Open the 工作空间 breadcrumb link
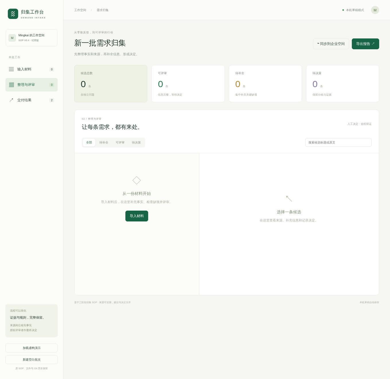Viewport: 390px width, 379px height. pyautogui.click(x=80, y=10)
